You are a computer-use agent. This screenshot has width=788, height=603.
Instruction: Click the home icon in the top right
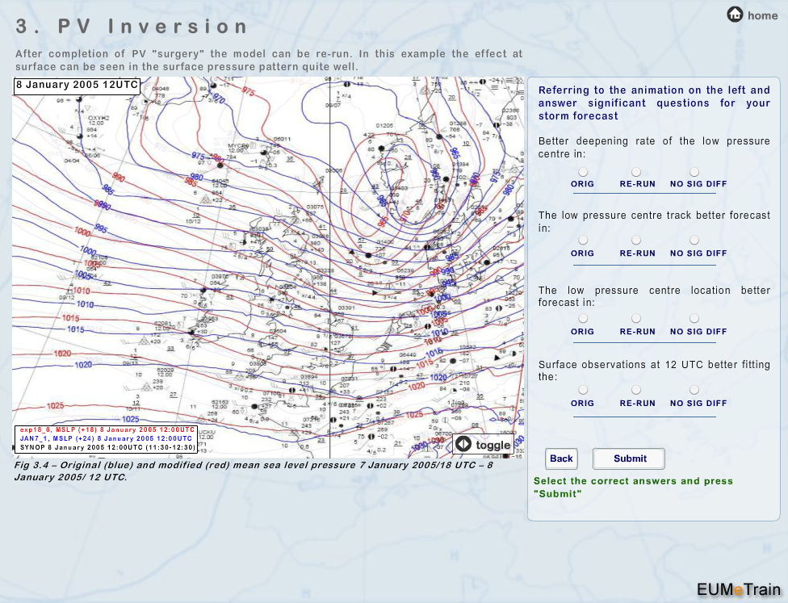click(x=736, y=15)
